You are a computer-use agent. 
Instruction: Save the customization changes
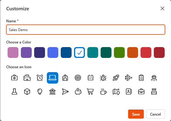(x=136, y=114)
